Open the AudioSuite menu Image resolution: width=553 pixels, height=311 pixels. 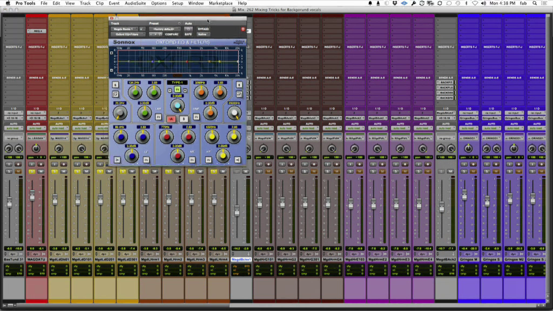[x=135, y=3]
